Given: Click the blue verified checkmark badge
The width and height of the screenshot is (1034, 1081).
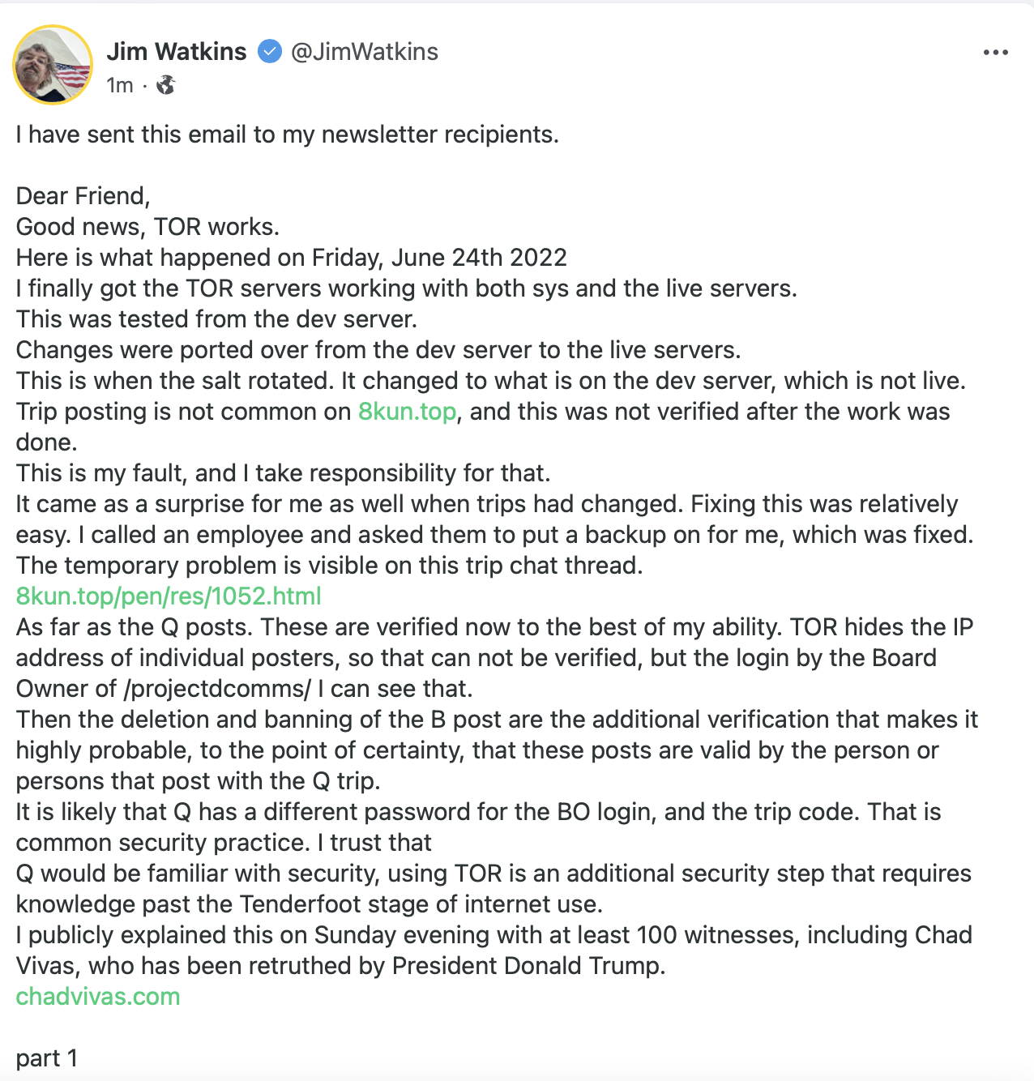Looking at the screenshot, I should 269,52.
